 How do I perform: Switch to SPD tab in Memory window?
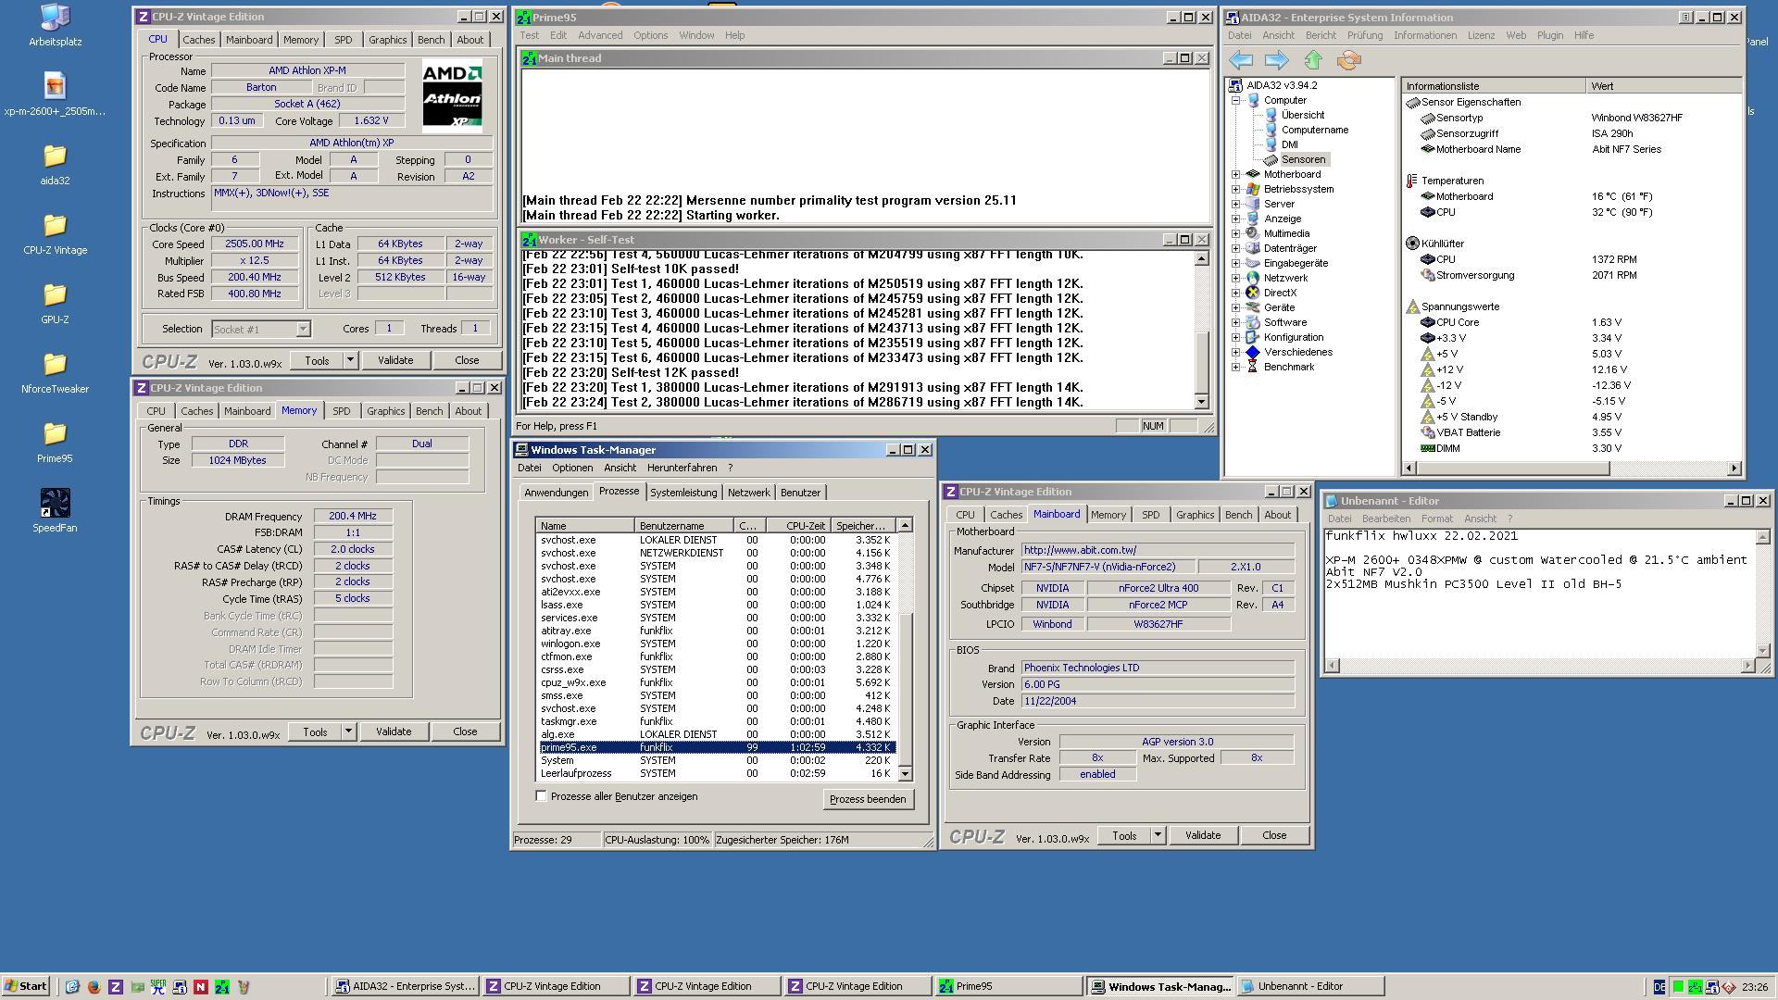pyautogui.click(x=342, y=411)
